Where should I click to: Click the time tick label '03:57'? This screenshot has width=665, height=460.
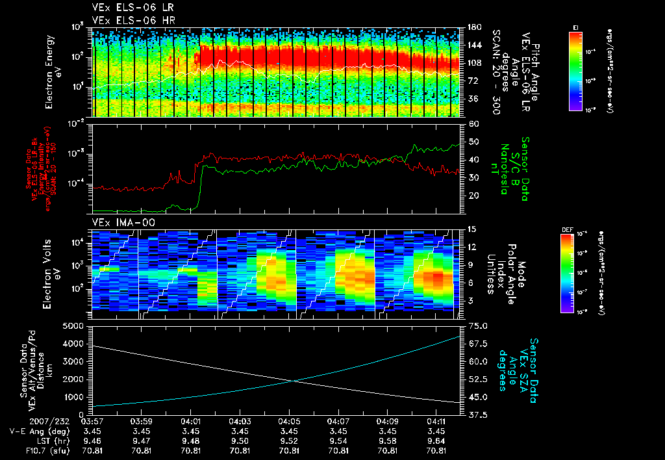(92, 422)
